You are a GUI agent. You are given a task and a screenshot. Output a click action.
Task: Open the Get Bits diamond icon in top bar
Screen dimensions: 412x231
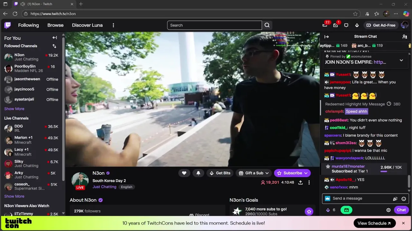tap(357, 25)
